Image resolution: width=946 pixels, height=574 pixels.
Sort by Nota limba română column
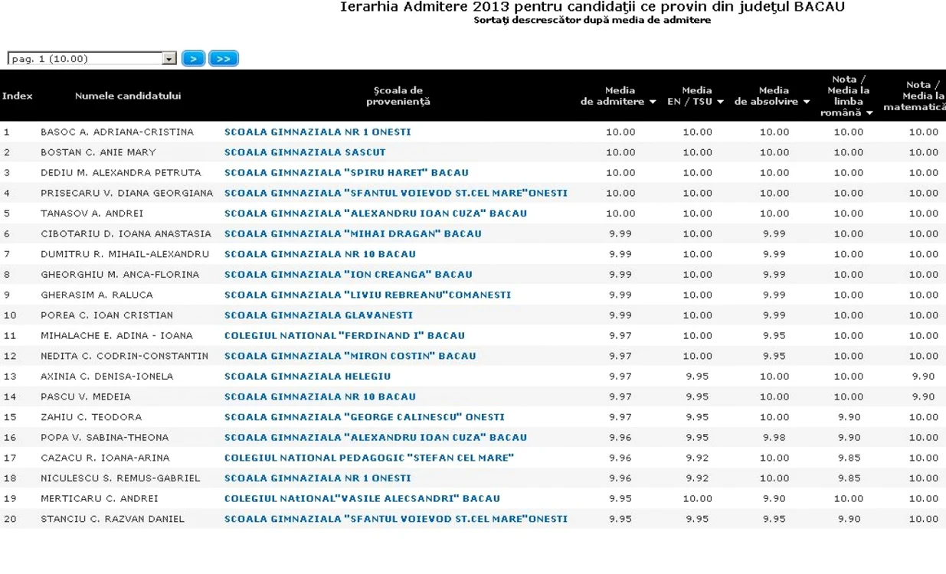(848, 96)
